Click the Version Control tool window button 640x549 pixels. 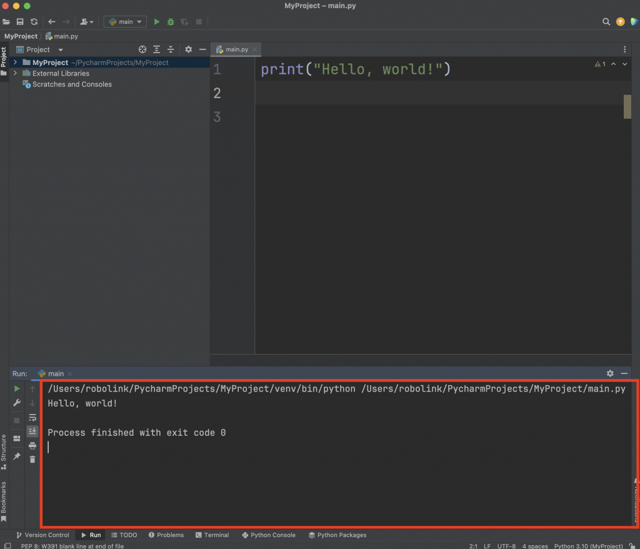point(42,535)
